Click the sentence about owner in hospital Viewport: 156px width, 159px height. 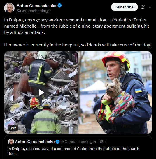tap(78, 45)
